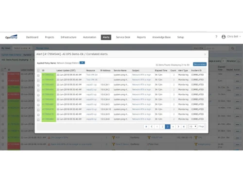Click the Current View Criteria link
The image size is (243, 182).
[x=11, y=55]
